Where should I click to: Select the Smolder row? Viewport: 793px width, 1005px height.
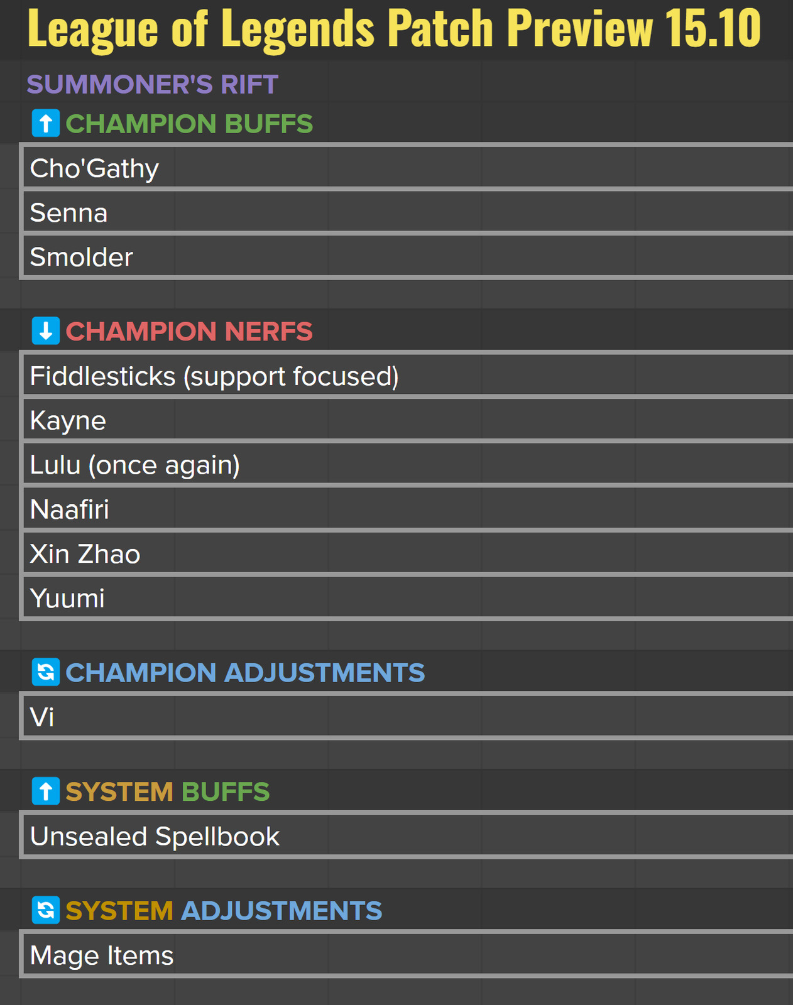point(82,257)
